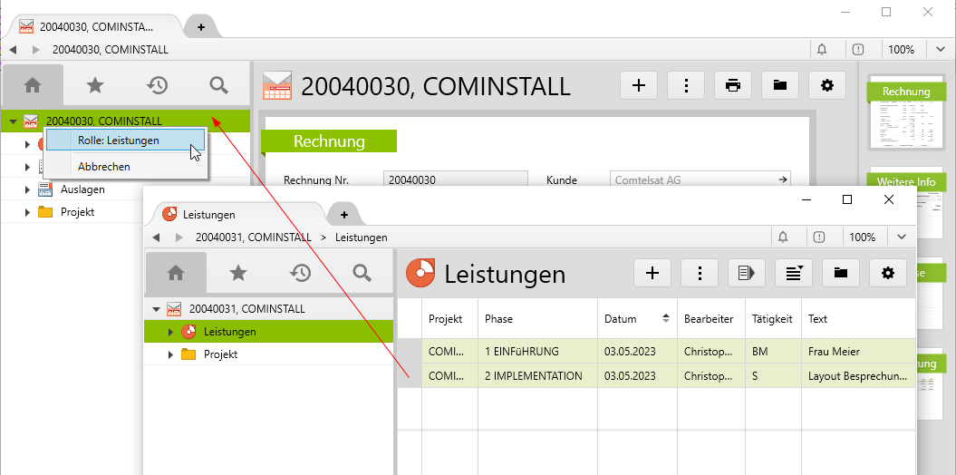The image size is (956, 475).
Task: Click the search magnifier in front window sidebar
Action: click(x=362, y=273)
